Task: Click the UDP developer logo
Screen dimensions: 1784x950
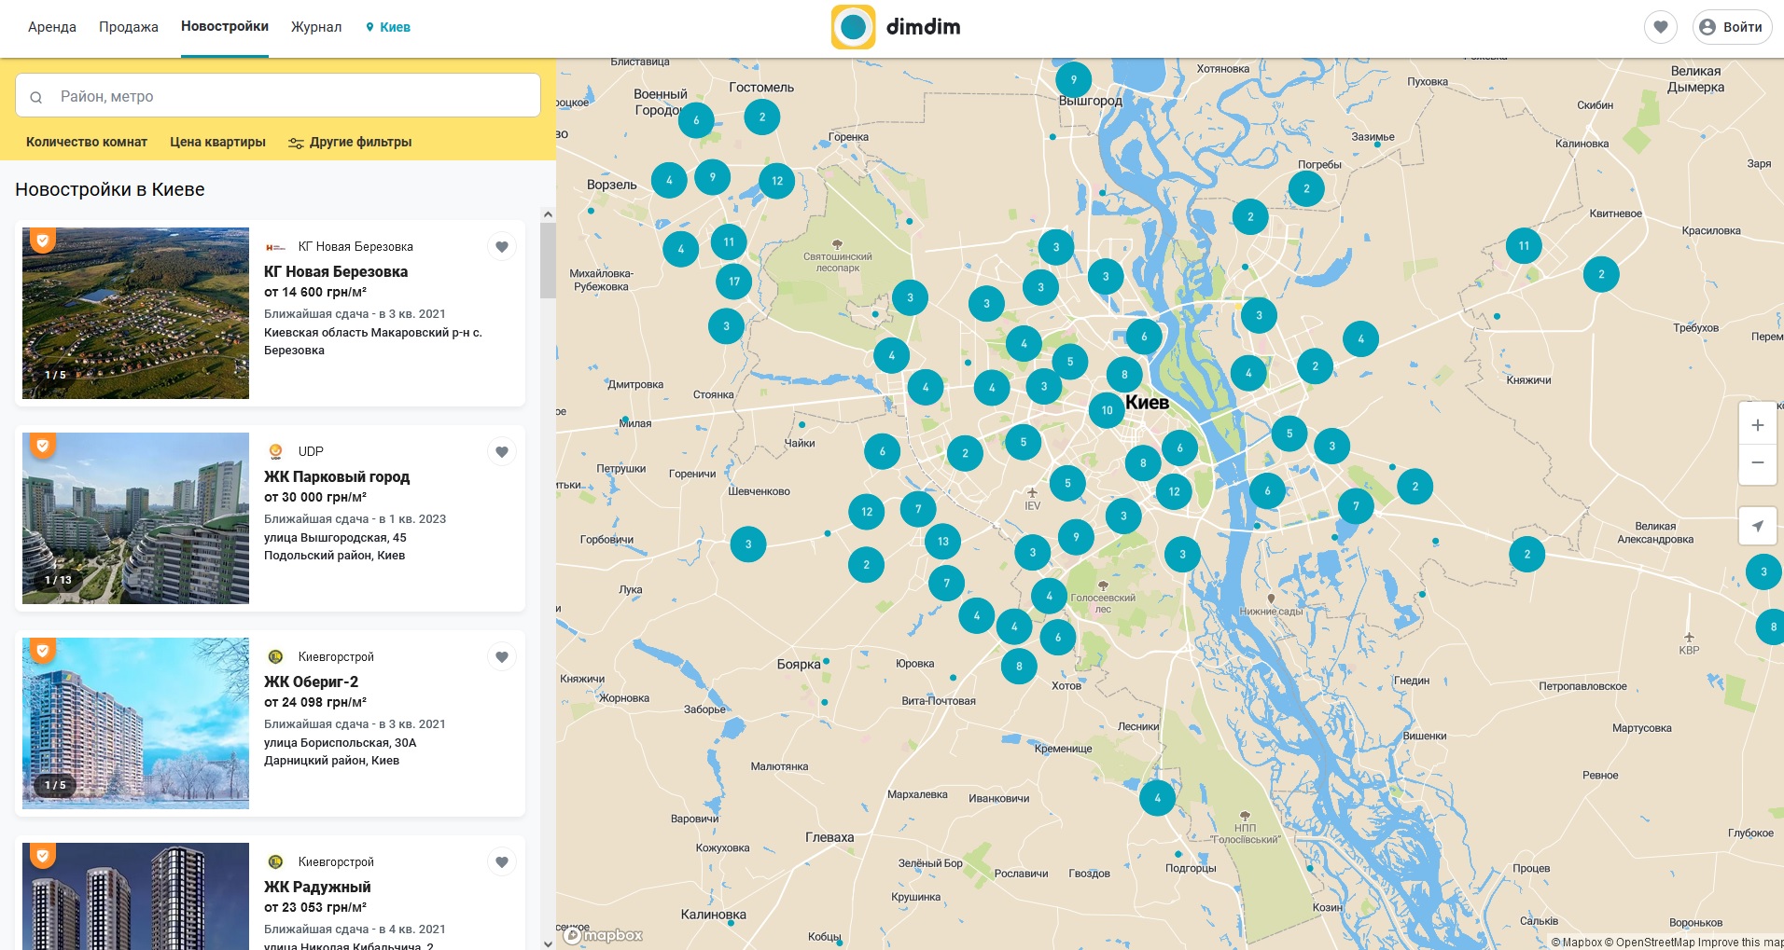Action: pyautogui.click(x=275, y=451)
